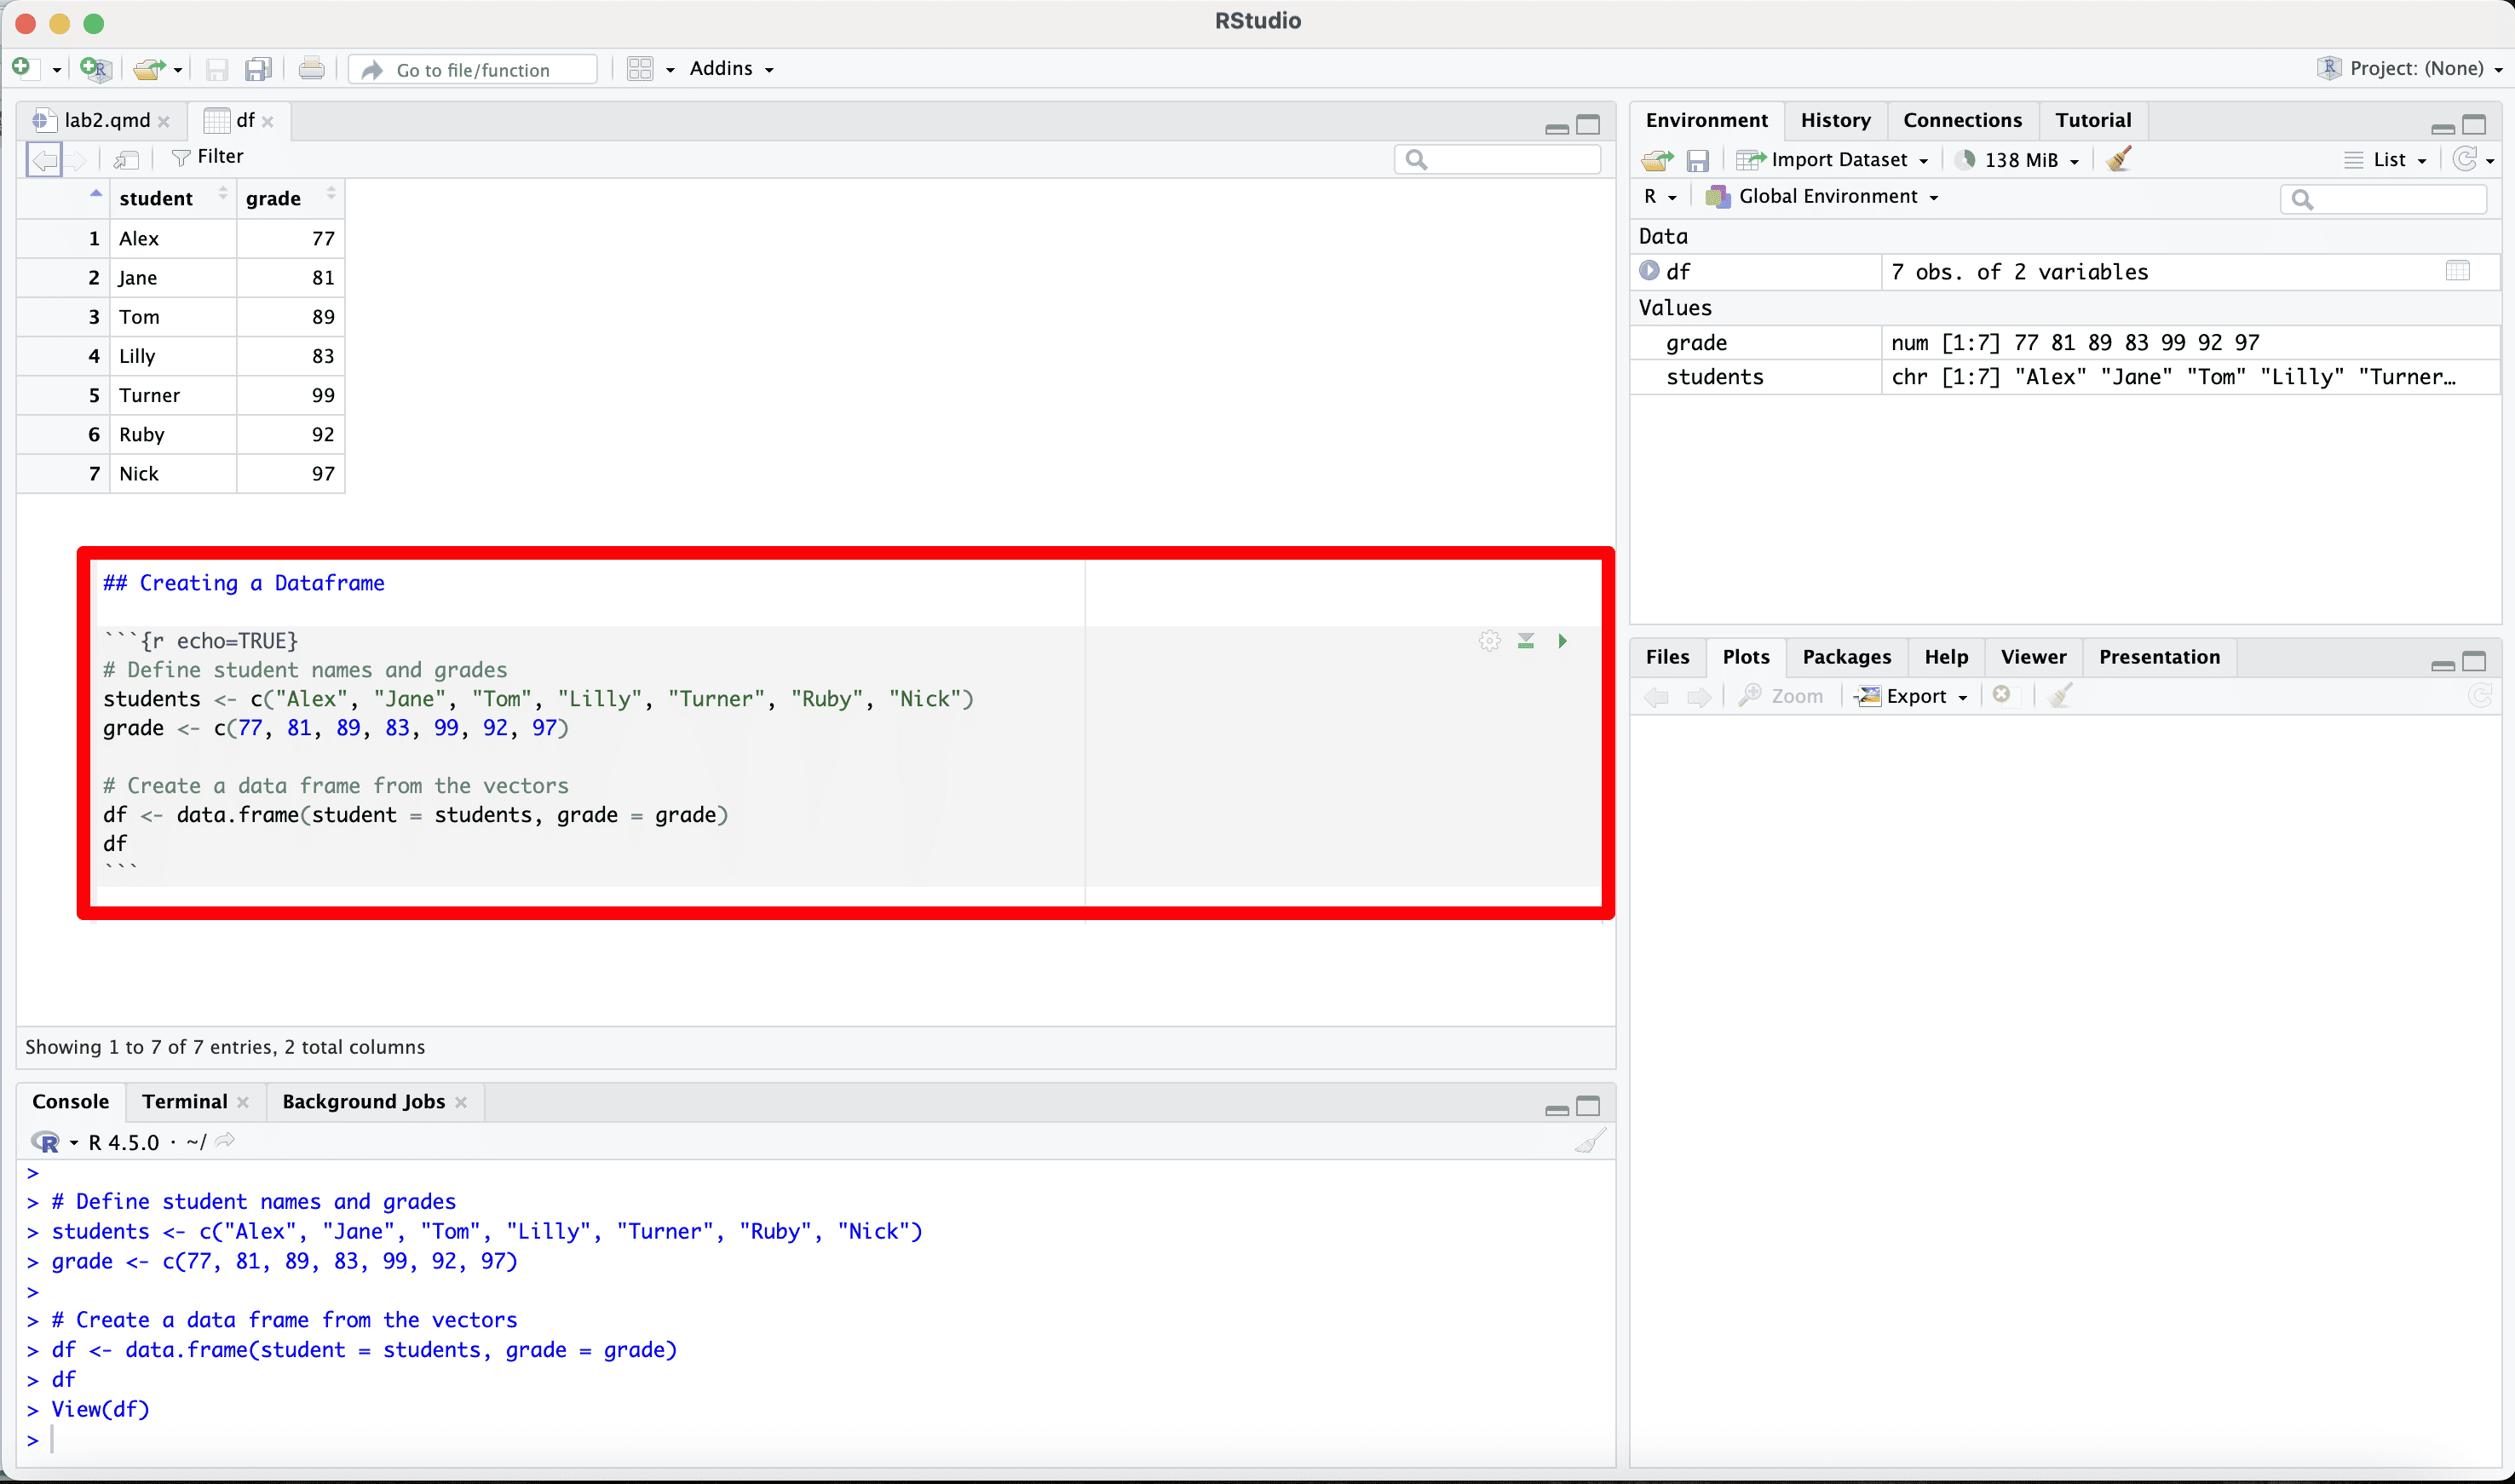Click the Go to file/function field
This screenshot has width=2515, height=1484.
tap(474, 69)
